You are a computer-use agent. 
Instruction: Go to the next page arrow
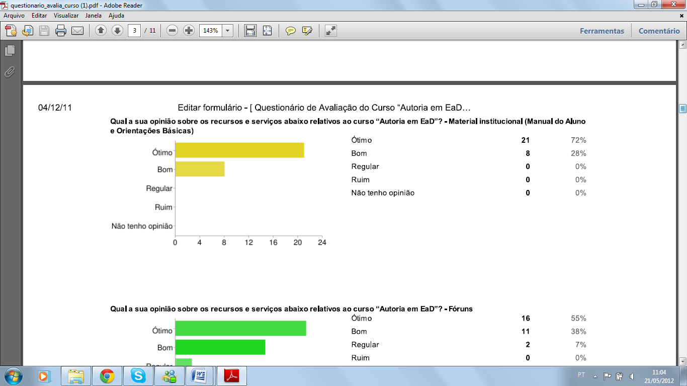(117, 31)
